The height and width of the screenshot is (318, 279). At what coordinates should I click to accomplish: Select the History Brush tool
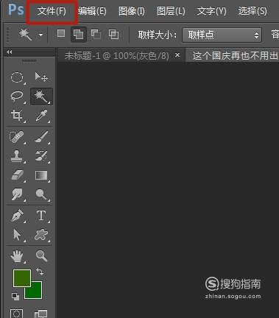(41, 156)
